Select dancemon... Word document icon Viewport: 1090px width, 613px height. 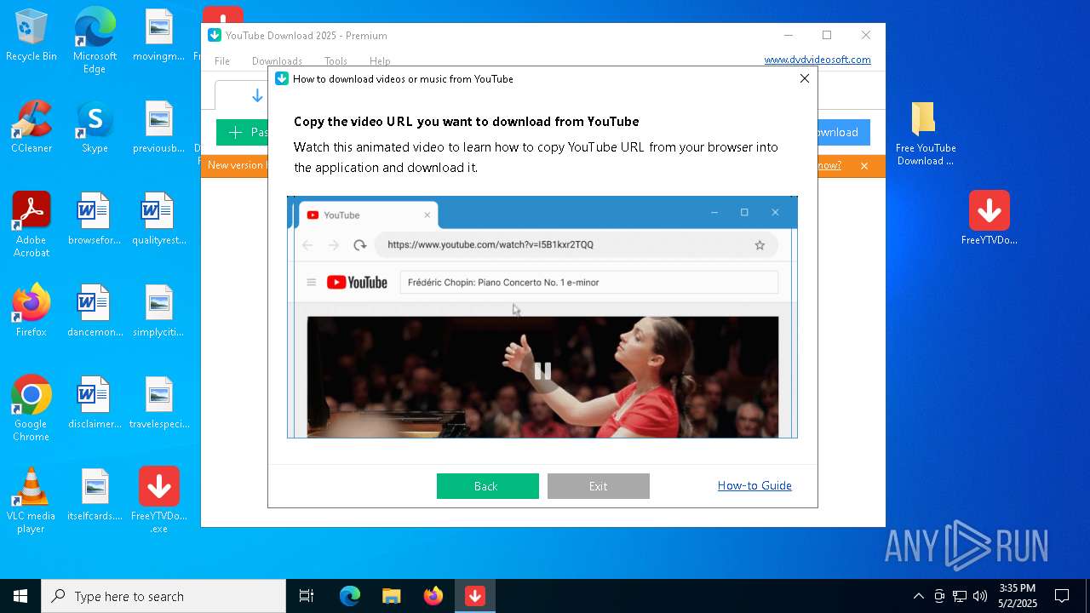pyautogui.click(x=95, y=312)
